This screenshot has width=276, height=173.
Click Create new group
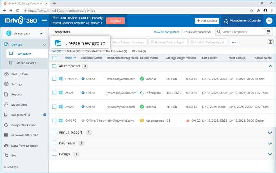tap(80, 43)
